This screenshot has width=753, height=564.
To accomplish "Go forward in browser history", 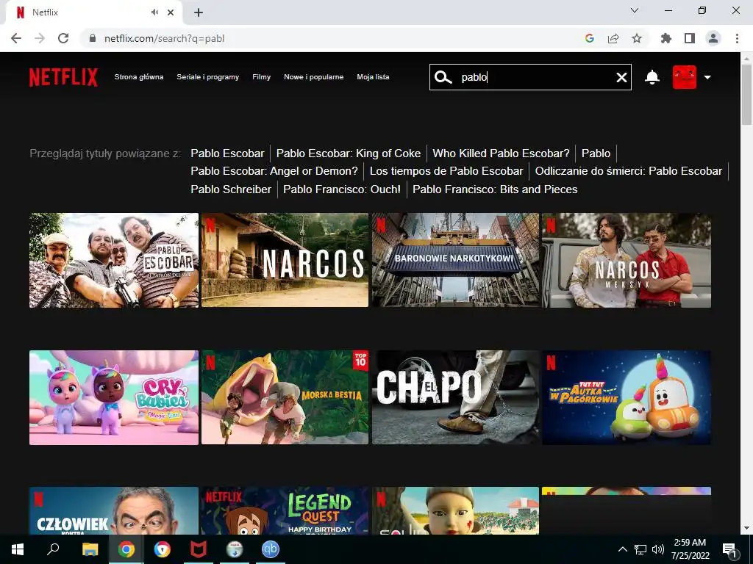I will (40, 38).
